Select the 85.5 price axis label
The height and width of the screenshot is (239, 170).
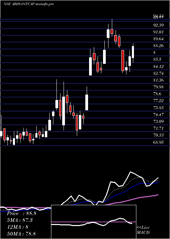[x=157, y=60]
